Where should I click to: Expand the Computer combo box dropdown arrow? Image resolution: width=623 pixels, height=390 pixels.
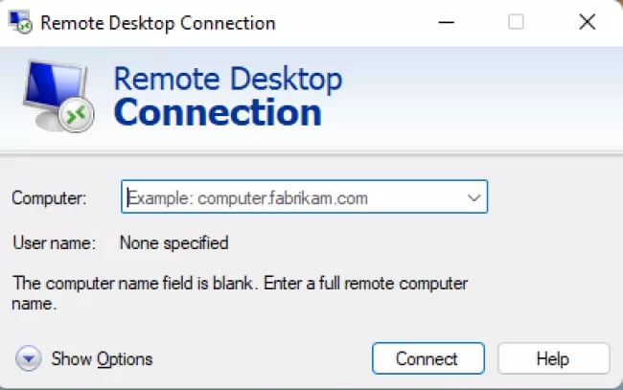pos(473,197)
